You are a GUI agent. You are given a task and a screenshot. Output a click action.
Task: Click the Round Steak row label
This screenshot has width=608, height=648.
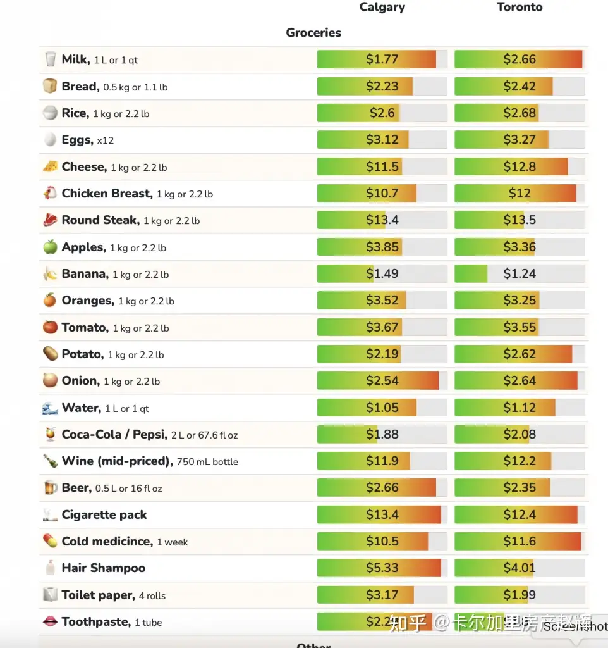point(100,220)
